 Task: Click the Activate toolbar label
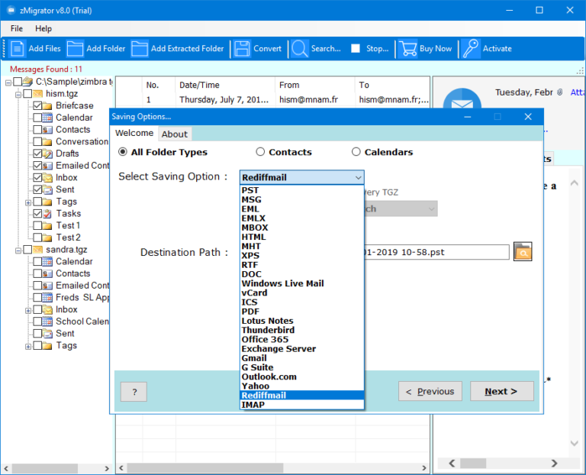497,49
